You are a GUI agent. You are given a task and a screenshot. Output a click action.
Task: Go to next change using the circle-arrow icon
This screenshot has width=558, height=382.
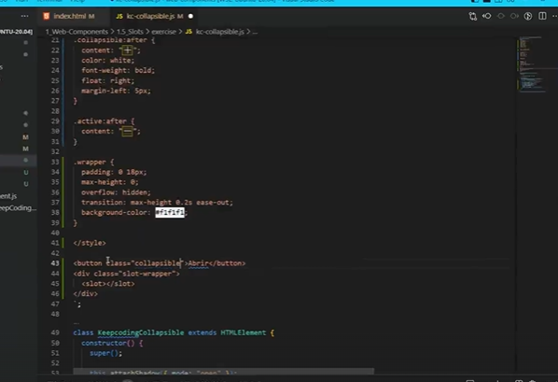[514, 16]
